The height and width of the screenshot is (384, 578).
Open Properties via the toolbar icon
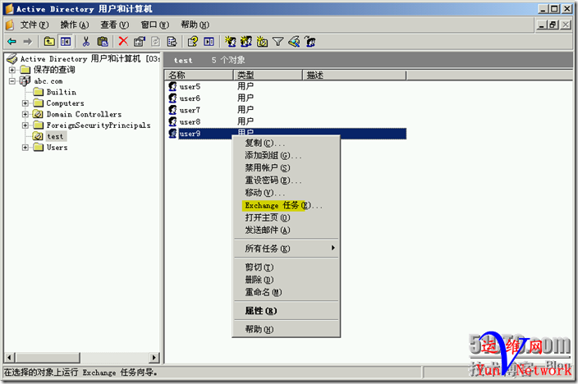coord(140,42)
